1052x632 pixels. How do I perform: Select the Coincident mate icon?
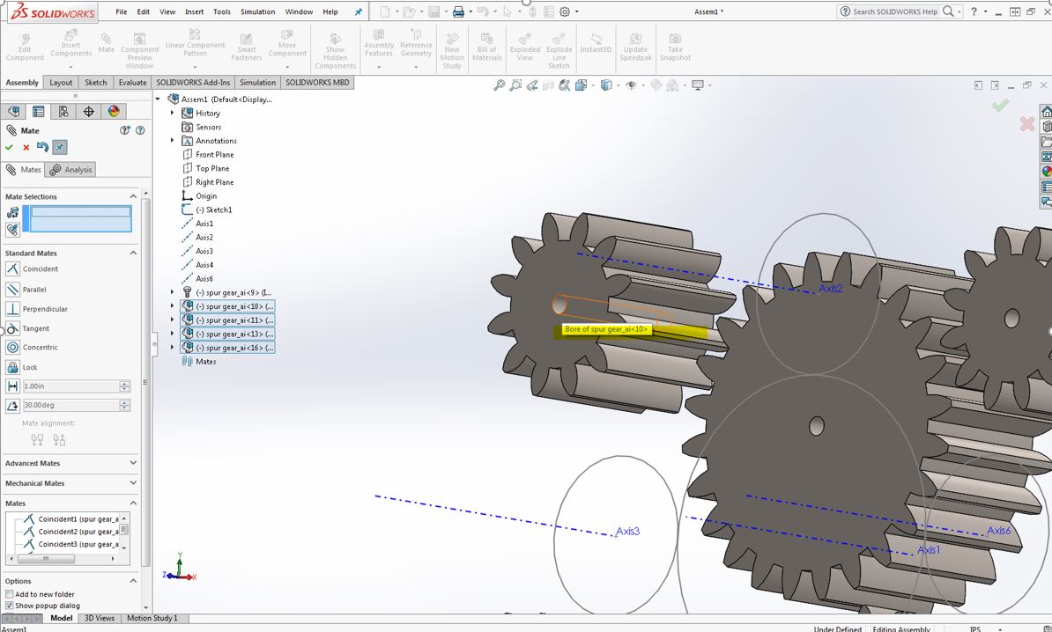12,269
